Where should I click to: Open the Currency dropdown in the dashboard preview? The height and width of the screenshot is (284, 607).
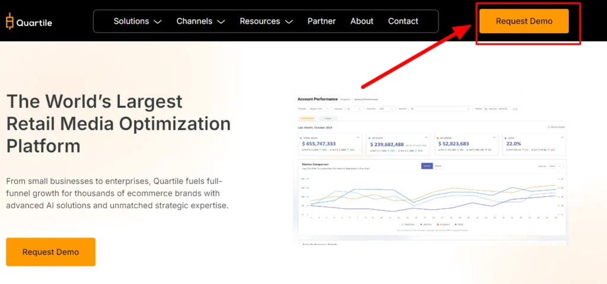pyautogui.click(x=386, y=109)
